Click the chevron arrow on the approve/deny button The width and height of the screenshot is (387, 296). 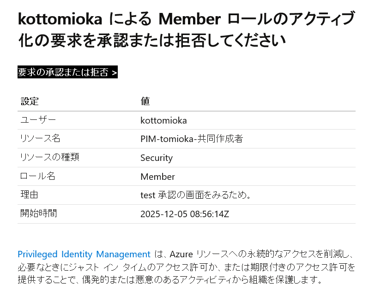(x=114, y=73)
